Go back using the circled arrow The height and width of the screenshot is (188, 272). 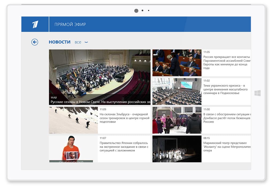[x=35, y=42]
